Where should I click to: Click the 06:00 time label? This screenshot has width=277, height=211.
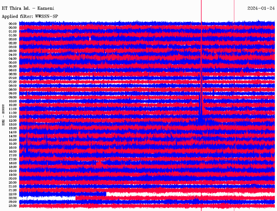click(x=13, y=70)
